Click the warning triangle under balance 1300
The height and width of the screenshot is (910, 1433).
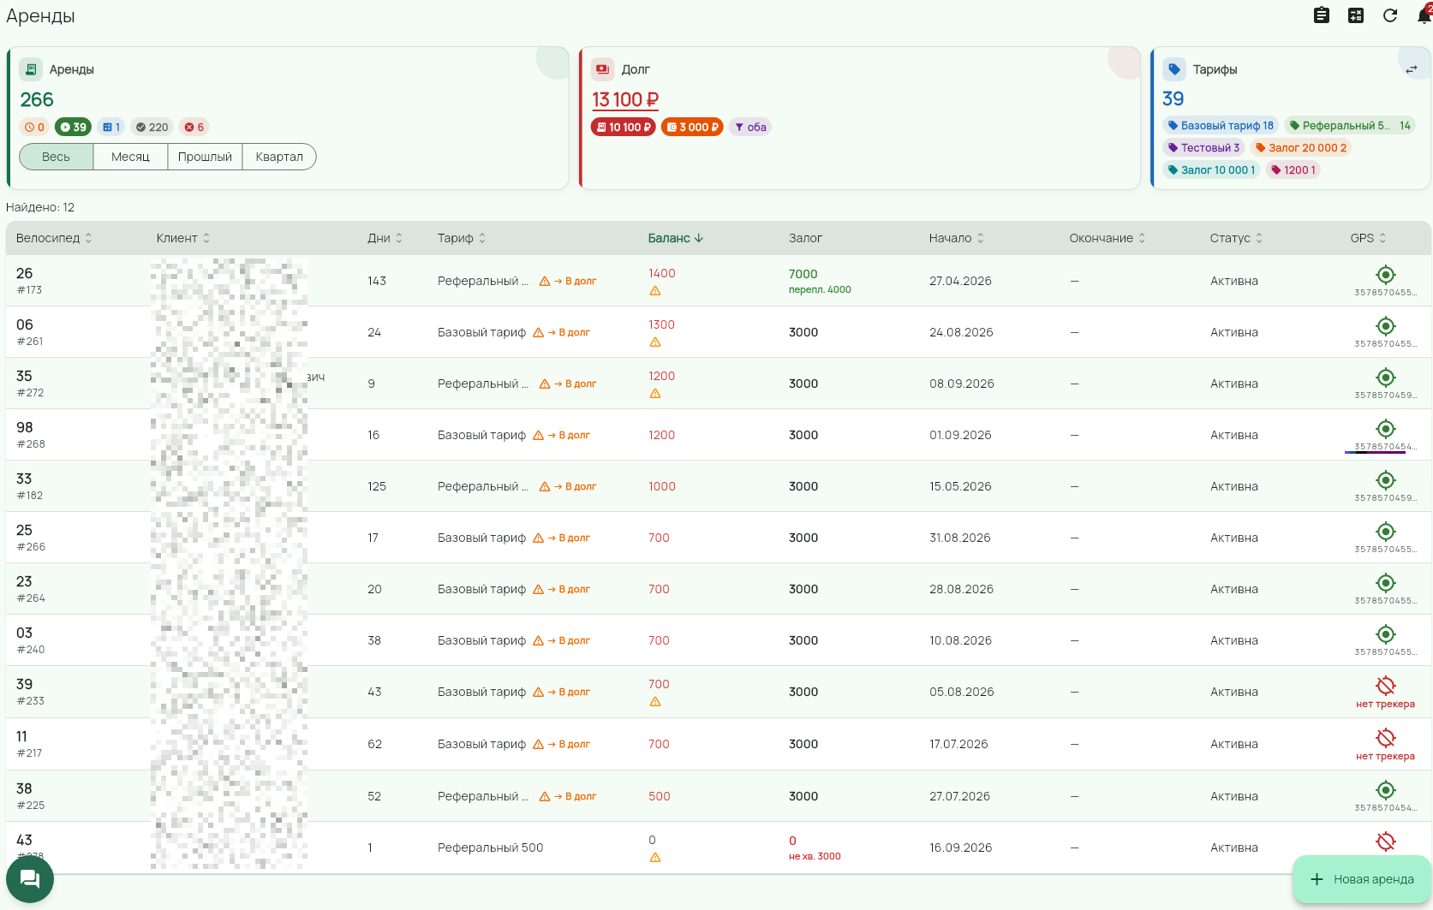click(x=655, y=342)
